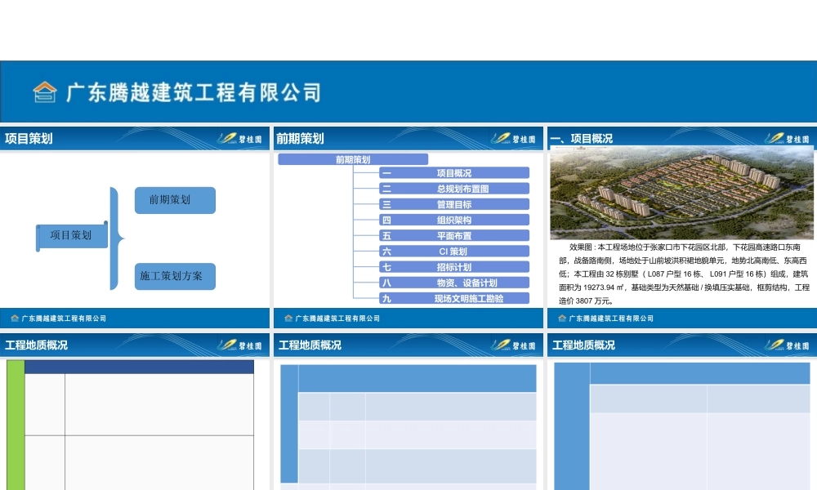
Task: Select the 前期策划 rounded box in diagram
Action: click(175, 200)
